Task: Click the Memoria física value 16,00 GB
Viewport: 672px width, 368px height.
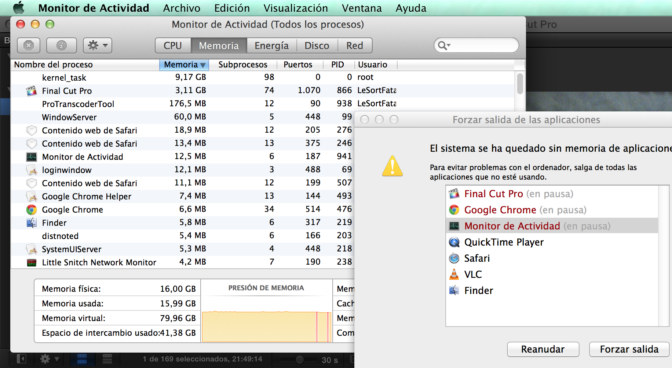Action: click(x=178, y=289)
